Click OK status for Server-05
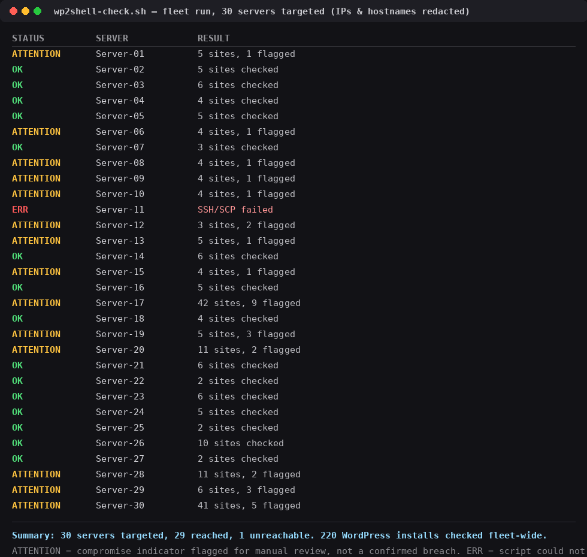 click(x=17, y=116)
